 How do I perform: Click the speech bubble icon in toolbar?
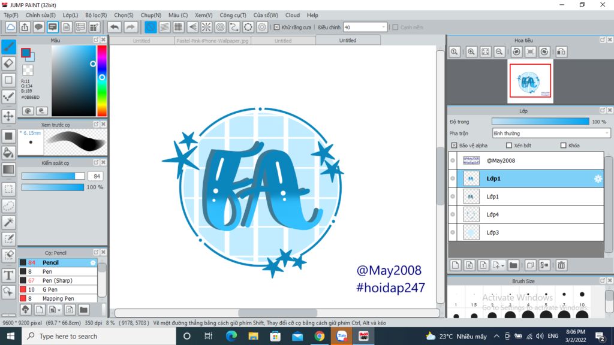pyautogui.click(x=38, y=28)
